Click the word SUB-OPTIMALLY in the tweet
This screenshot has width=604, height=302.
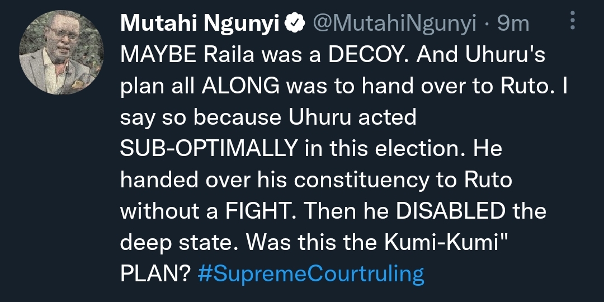[x=208, y=149]
